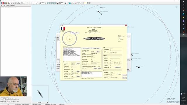Click the red arrow icon beside Game speed
The width and height of the screenshot is (187, 105).
(67, 3)
